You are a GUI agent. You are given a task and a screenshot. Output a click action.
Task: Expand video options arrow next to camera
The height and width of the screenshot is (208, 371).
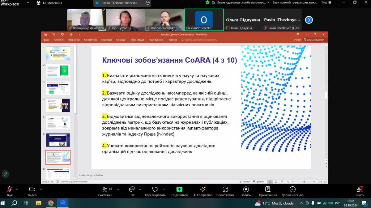pos(41,189)
